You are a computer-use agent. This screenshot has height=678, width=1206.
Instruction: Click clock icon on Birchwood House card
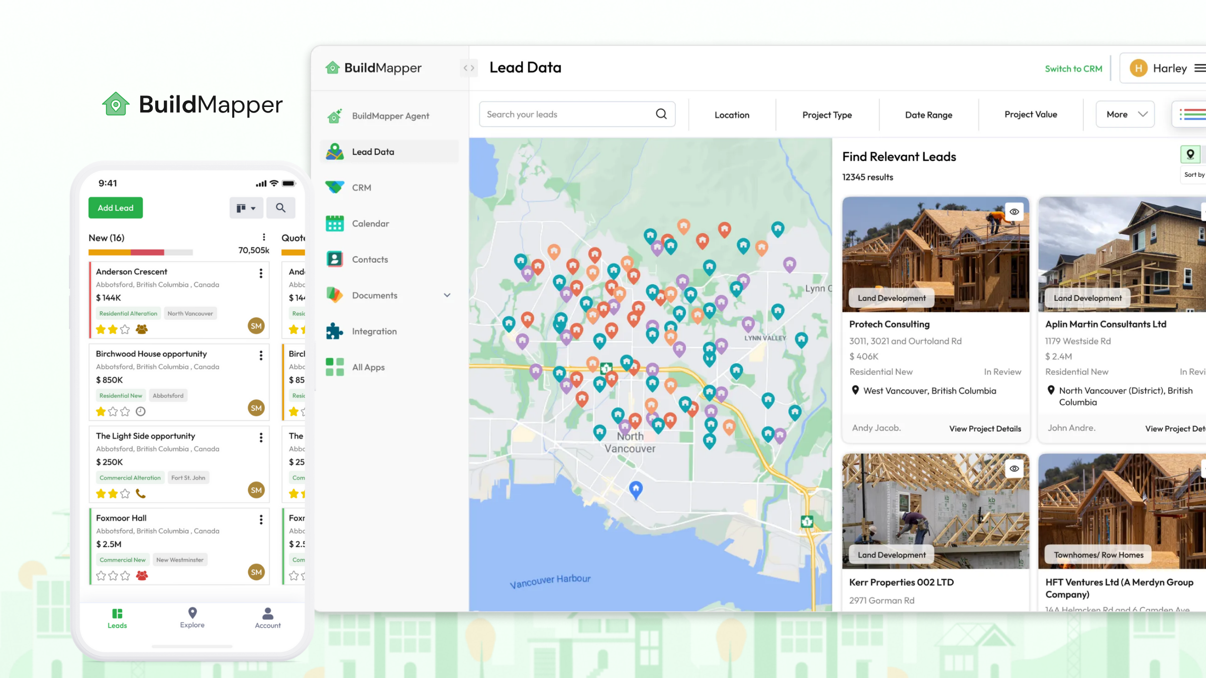click(141, 412)
